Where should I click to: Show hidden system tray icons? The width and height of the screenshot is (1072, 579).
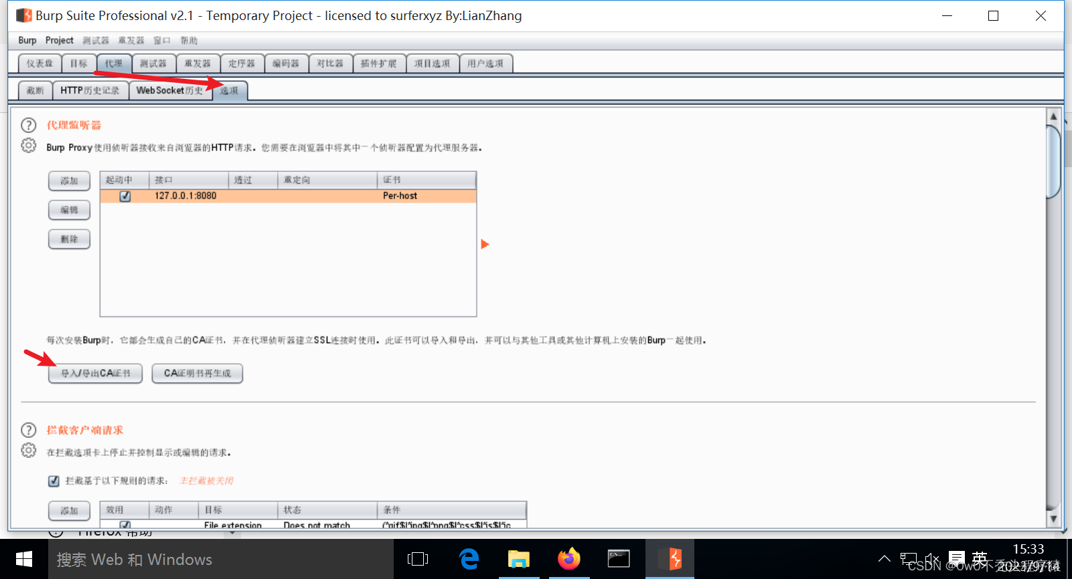(x=885, y=558)
